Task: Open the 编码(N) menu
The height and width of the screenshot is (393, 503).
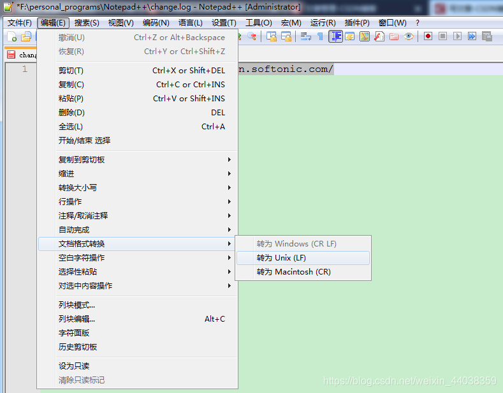Action: point(156,23)
